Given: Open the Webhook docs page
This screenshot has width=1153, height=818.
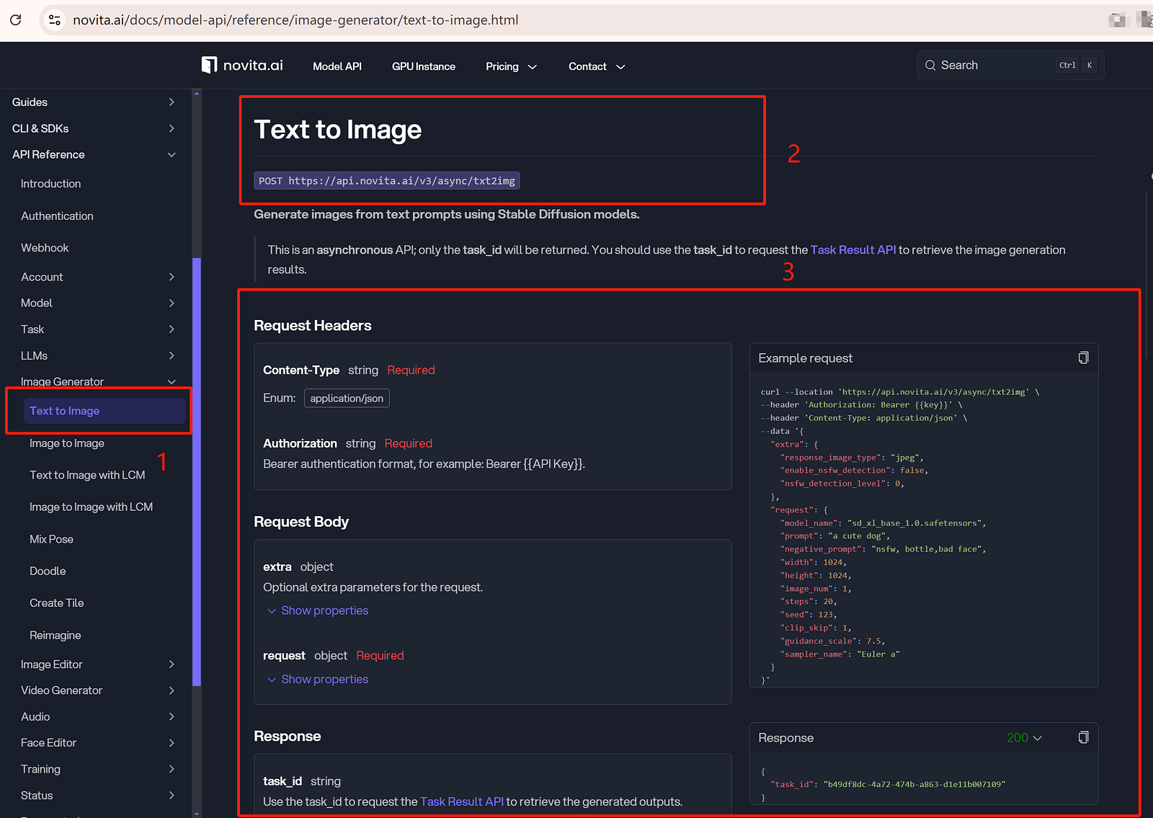Looking at the screenshot, I should coord(45,248).
